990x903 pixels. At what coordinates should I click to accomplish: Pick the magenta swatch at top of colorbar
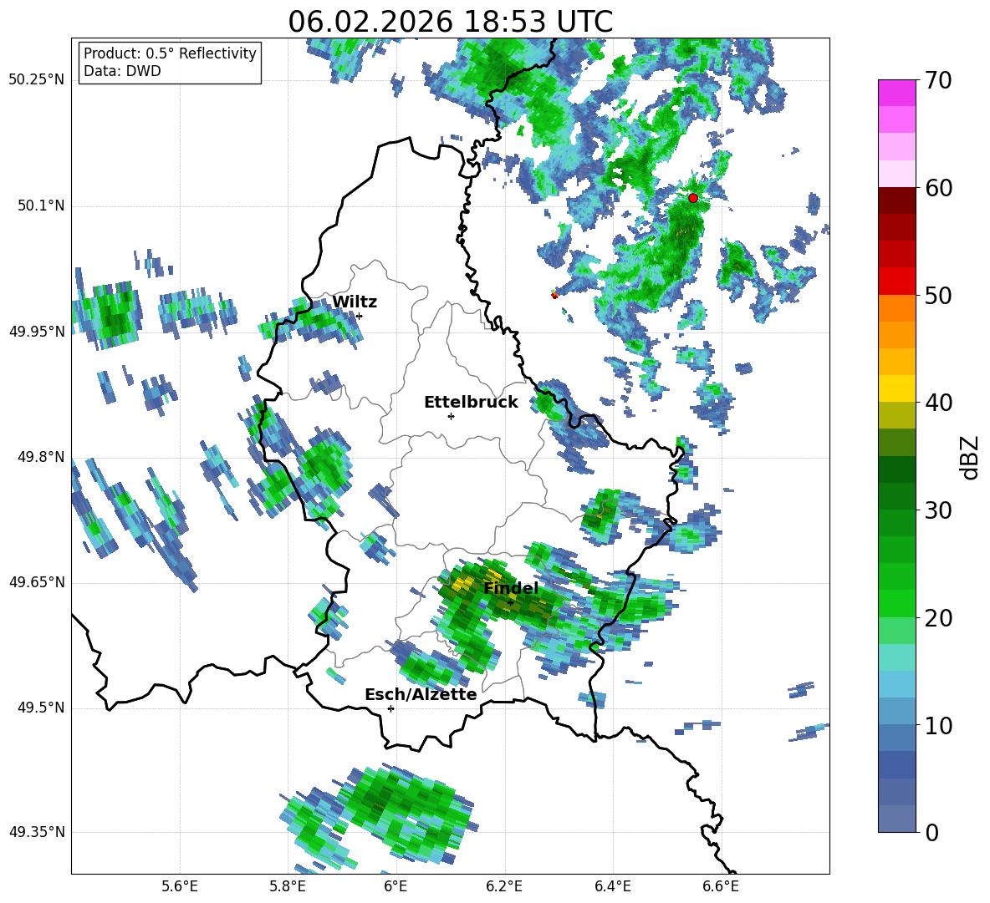896,93
